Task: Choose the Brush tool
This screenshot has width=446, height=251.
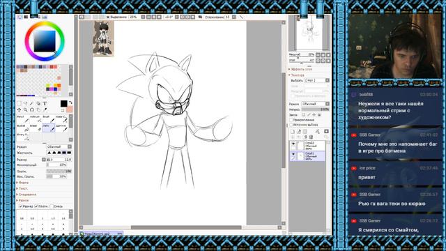Action: click(x=48, y=119)
